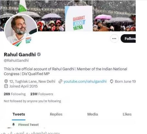The image size is (147, 134).
Task: Follow Rahul Gandhi's account
Action: pyautogui.click(x=128, y=38)
